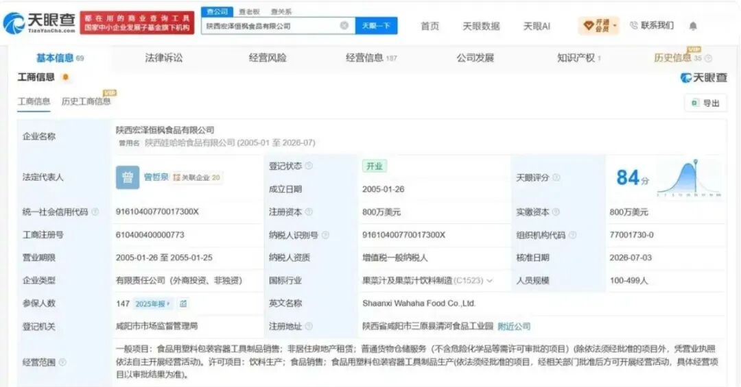Show help for 统一社会信用代码
The image size is (741, 387).
click(95, 212)
